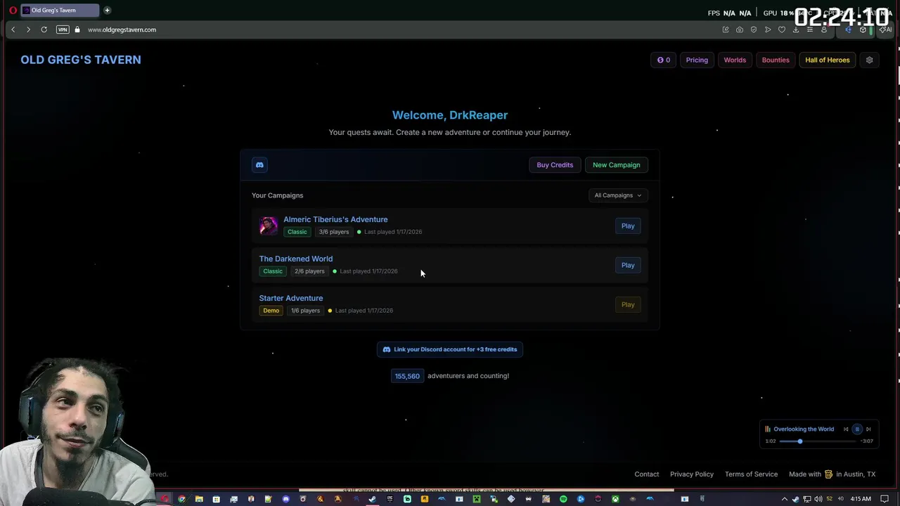Toggle the browser VPN badge
The height and width of the screenshot is (506, 900).
63,30
